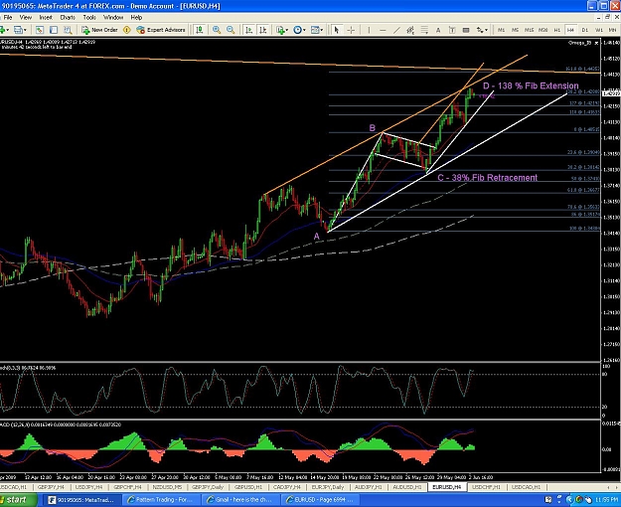
Task: Select the Fibonacci Retracement tool
Action: [424, 30]
